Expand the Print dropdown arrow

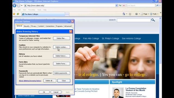click(x=139, y=14)
